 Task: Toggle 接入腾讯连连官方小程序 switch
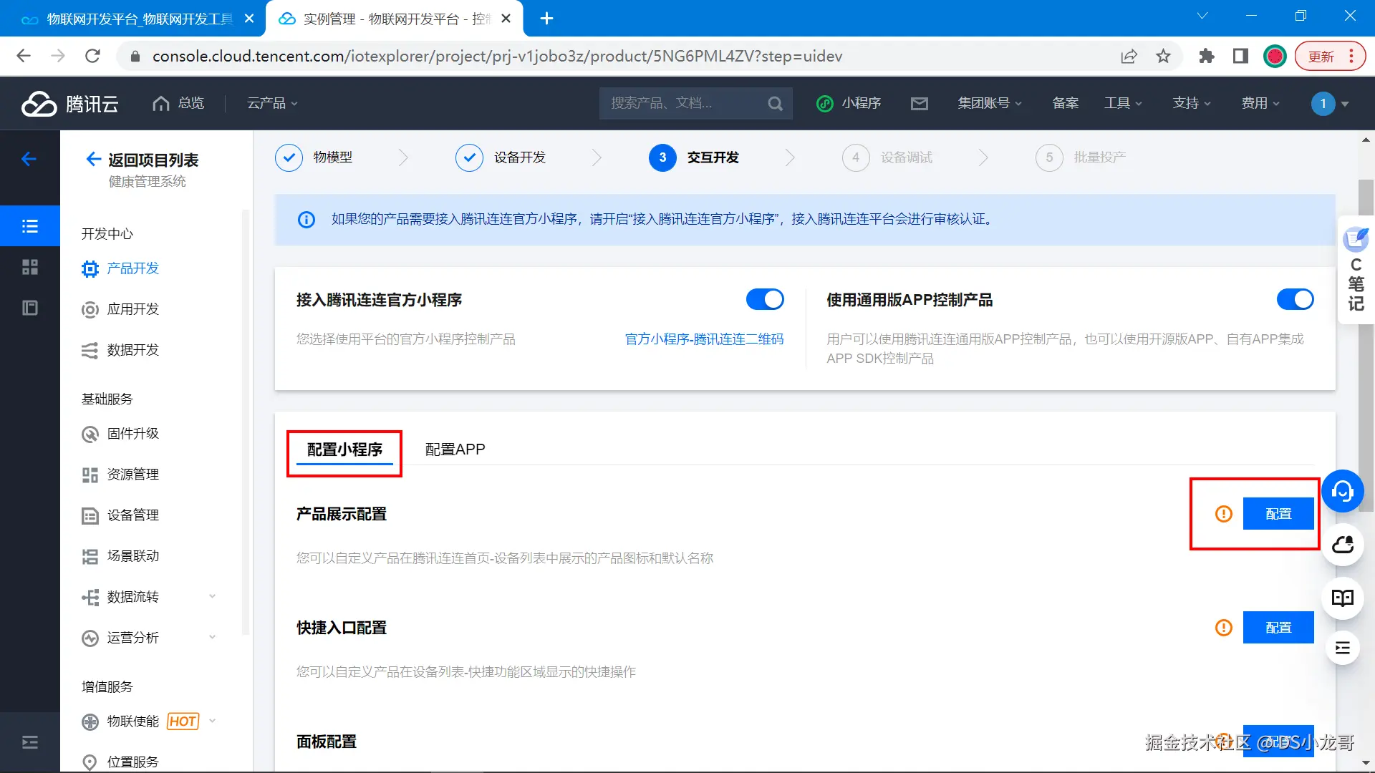(764, 299)
